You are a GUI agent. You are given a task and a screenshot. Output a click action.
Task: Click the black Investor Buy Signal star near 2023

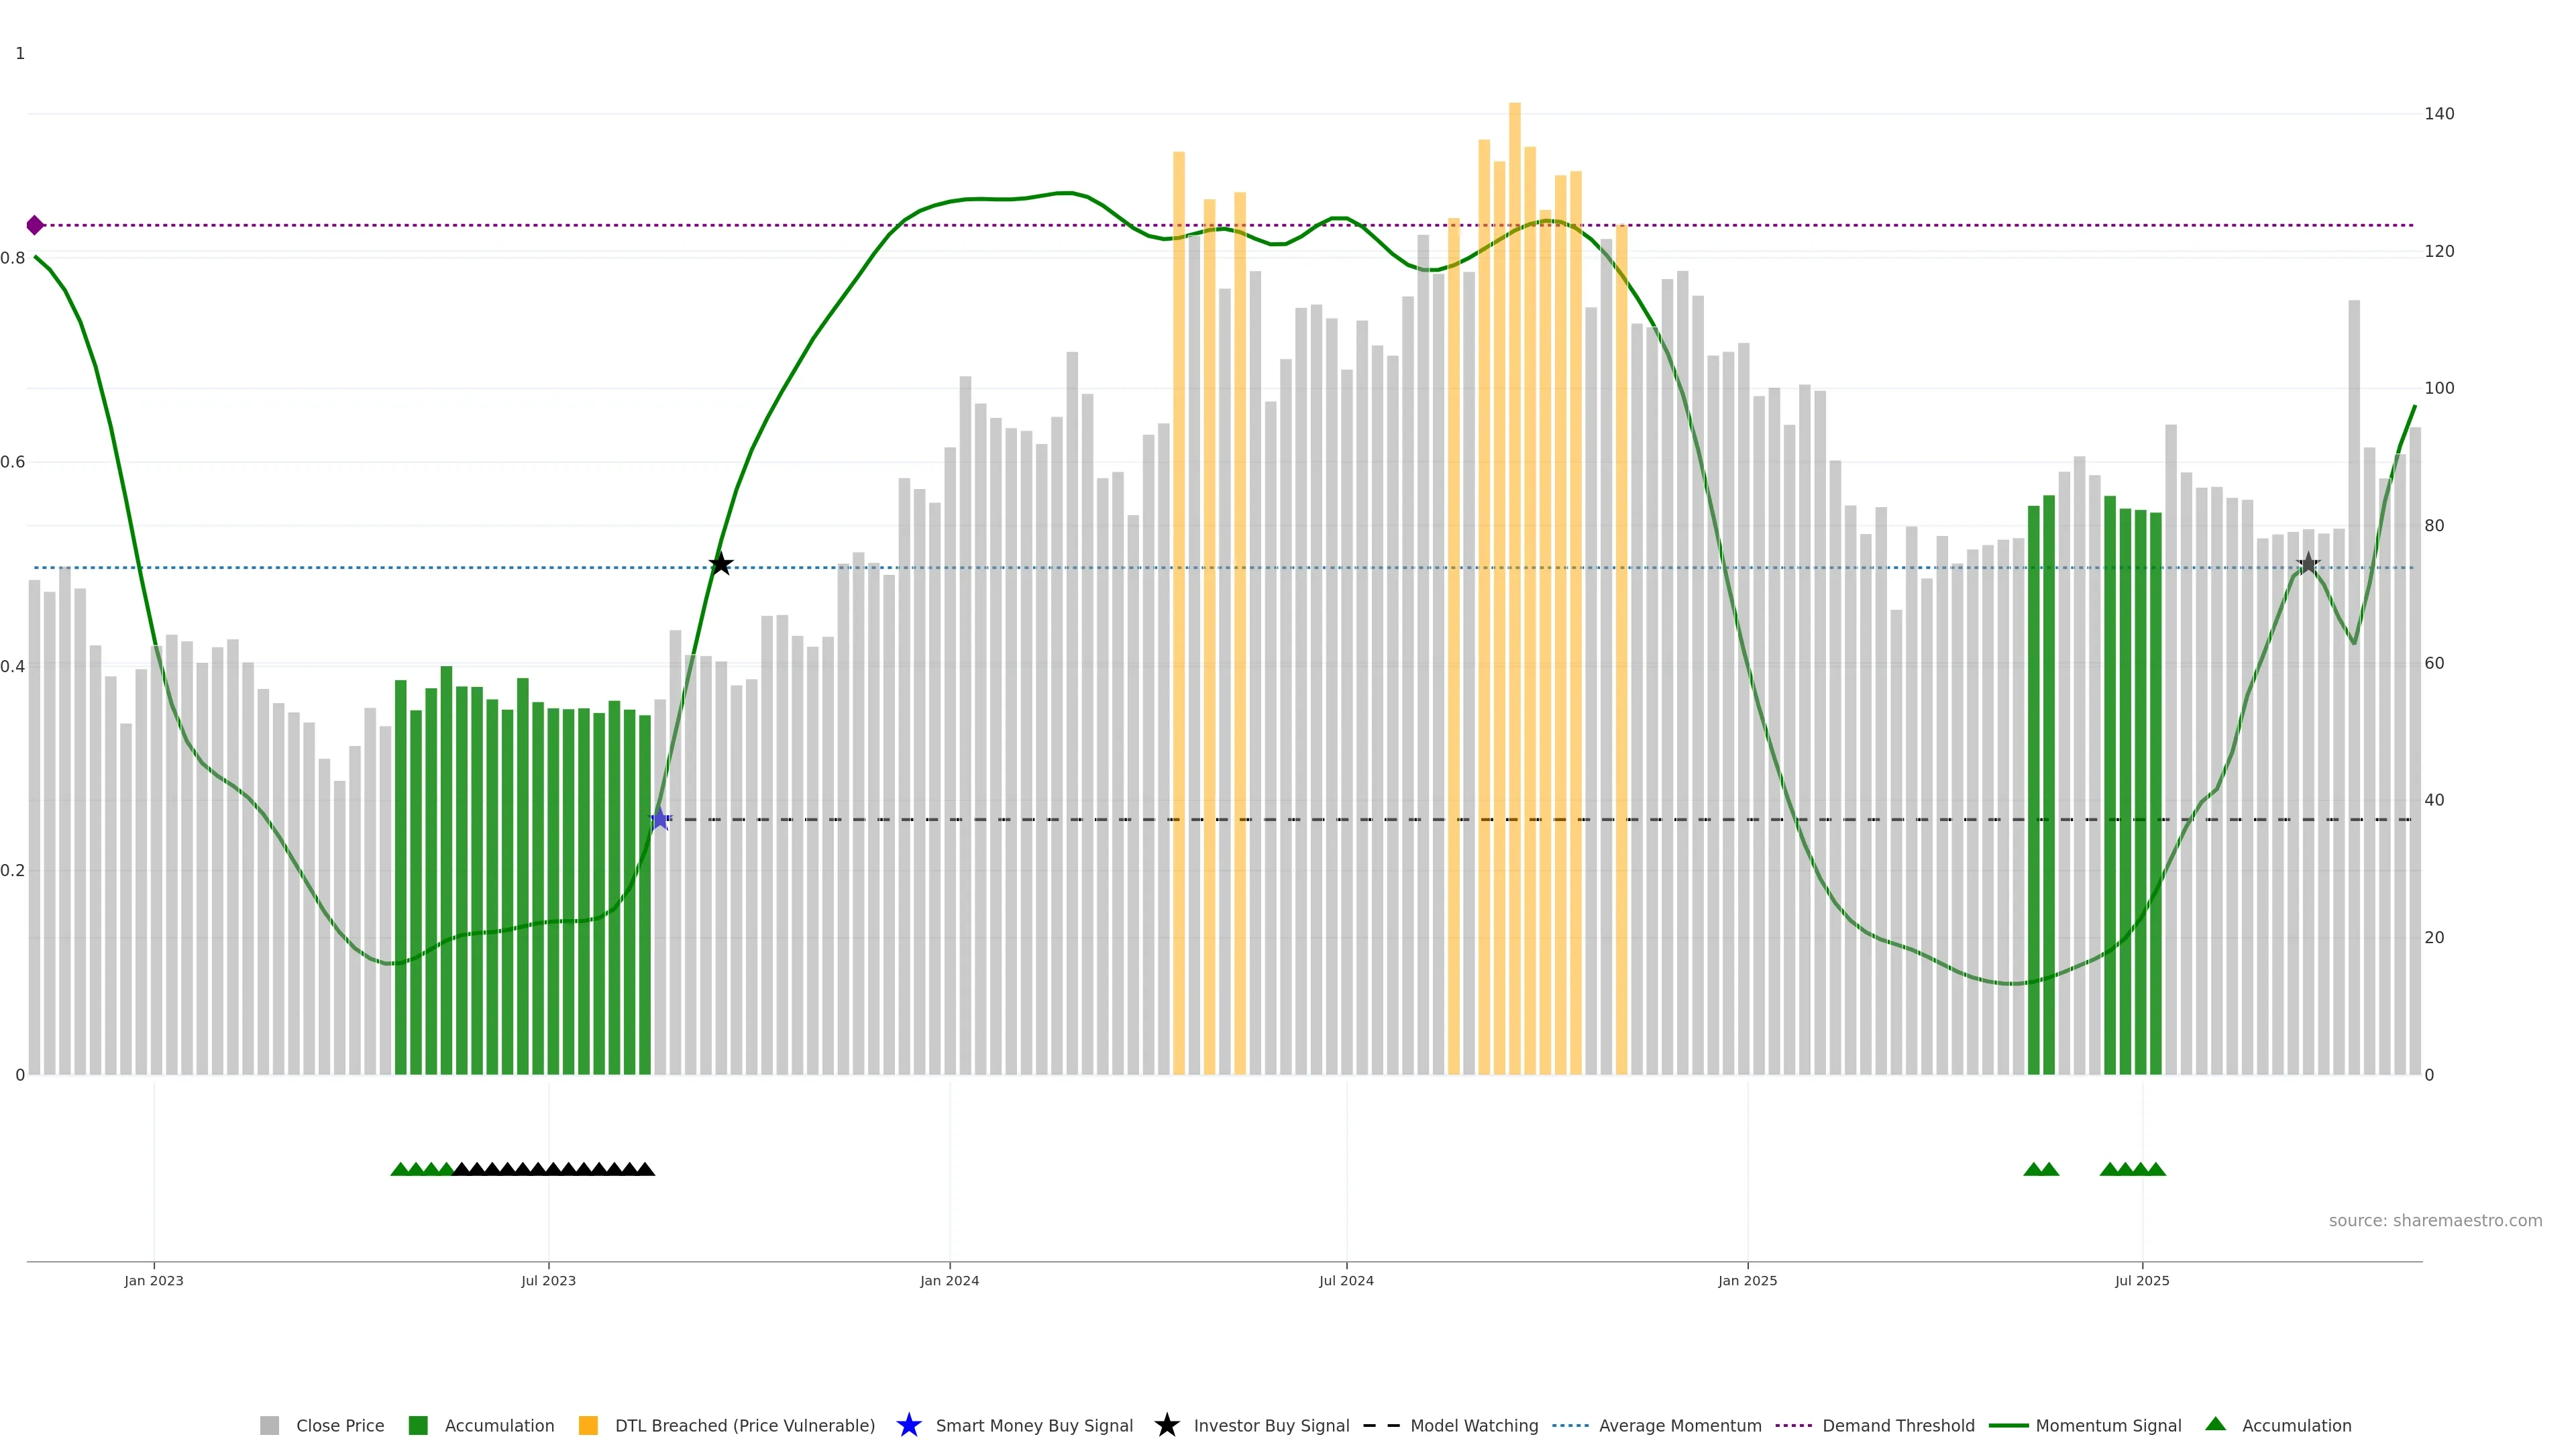pos(721,564)
